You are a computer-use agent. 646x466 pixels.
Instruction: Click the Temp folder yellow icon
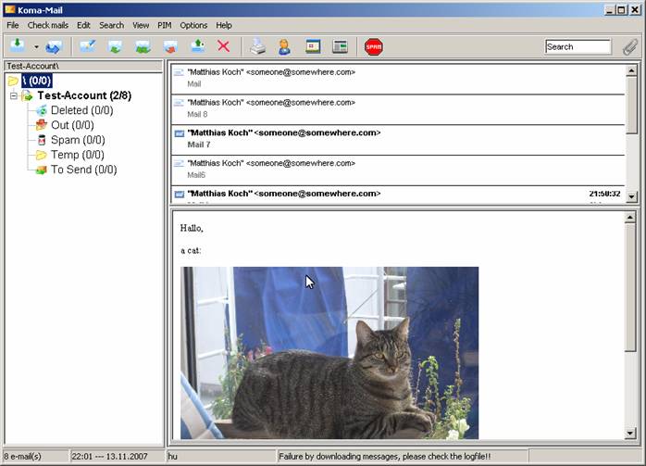42,155
